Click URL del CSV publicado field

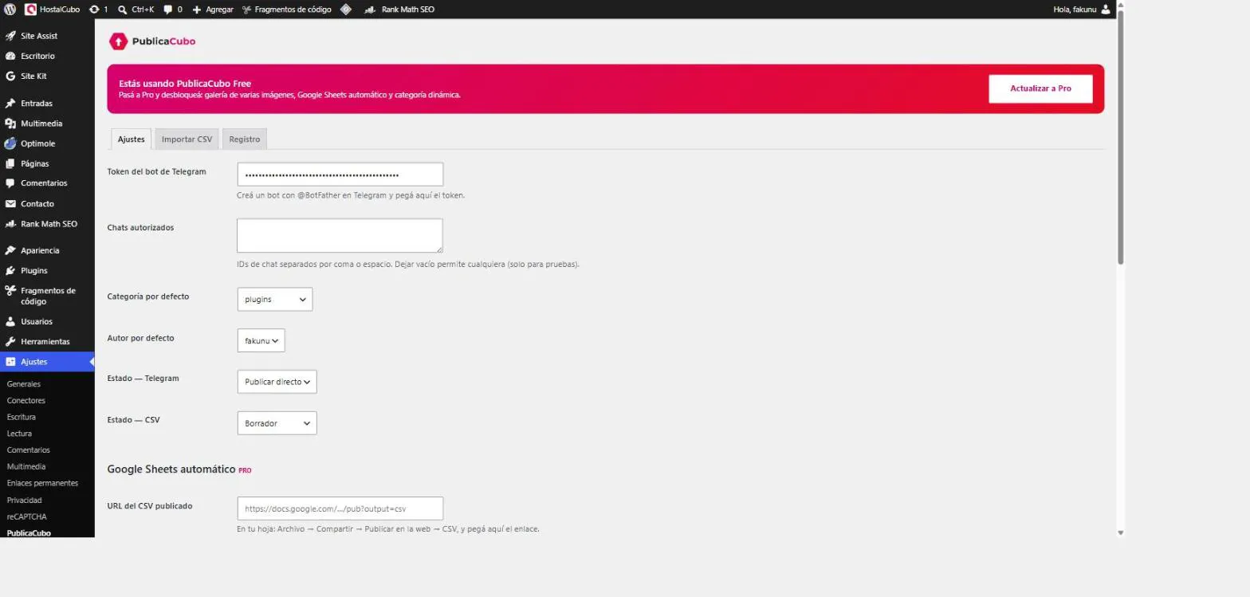[340, 509]
